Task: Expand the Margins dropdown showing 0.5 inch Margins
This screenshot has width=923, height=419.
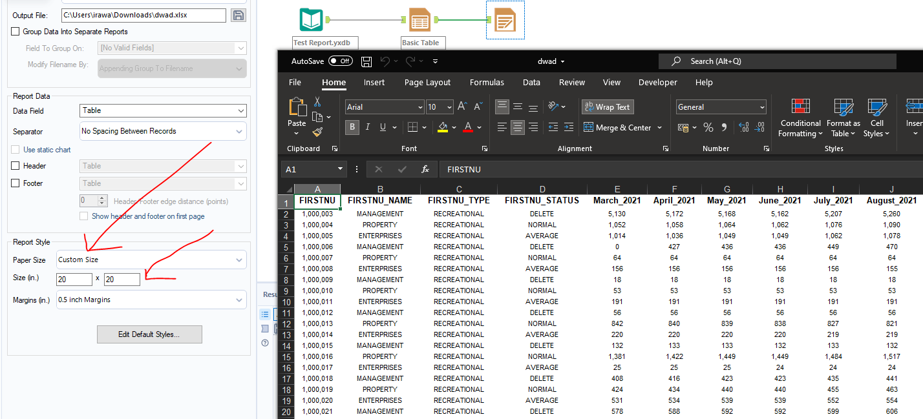Action: point(151,299)
